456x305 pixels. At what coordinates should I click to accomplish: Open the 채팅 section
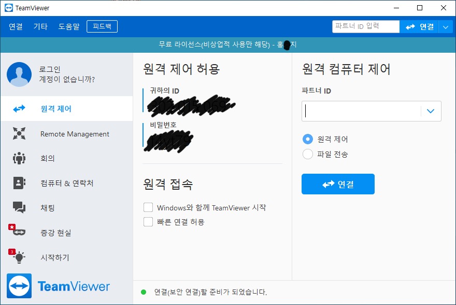coord(67,207)
